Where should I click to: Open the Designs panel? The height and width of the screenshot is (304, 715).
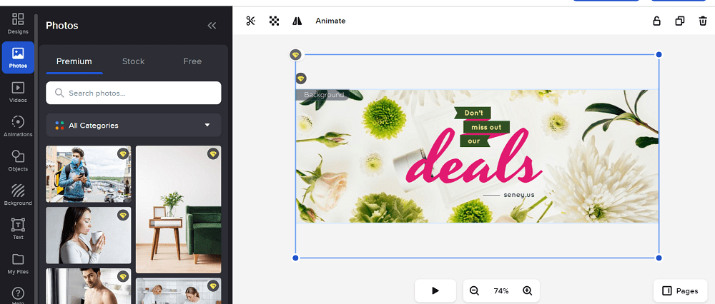[18, 24]
